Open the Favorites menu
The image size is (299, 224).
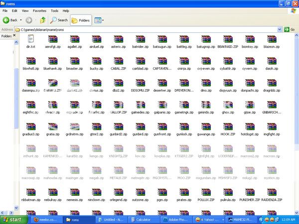[x=39, y=10]
